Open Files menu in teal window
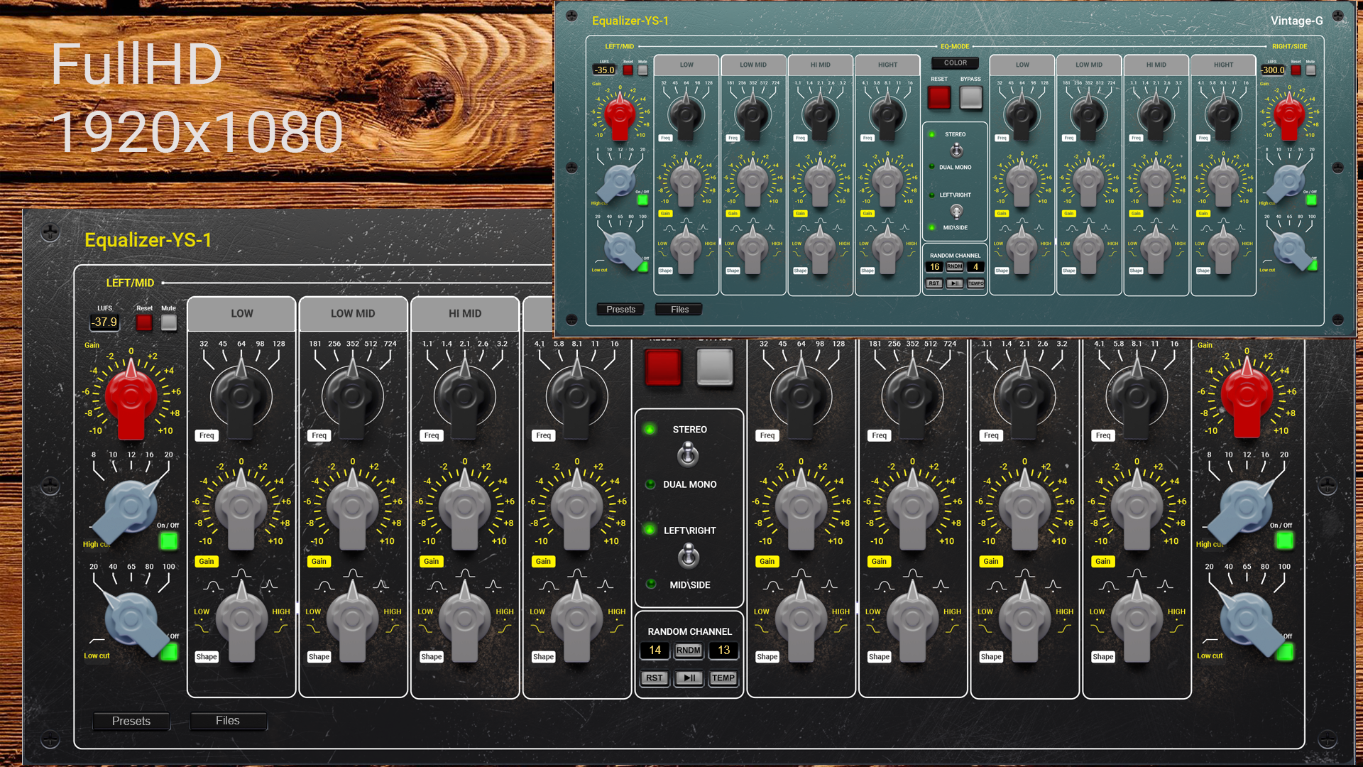1363x767 pixels. point(680,310)
